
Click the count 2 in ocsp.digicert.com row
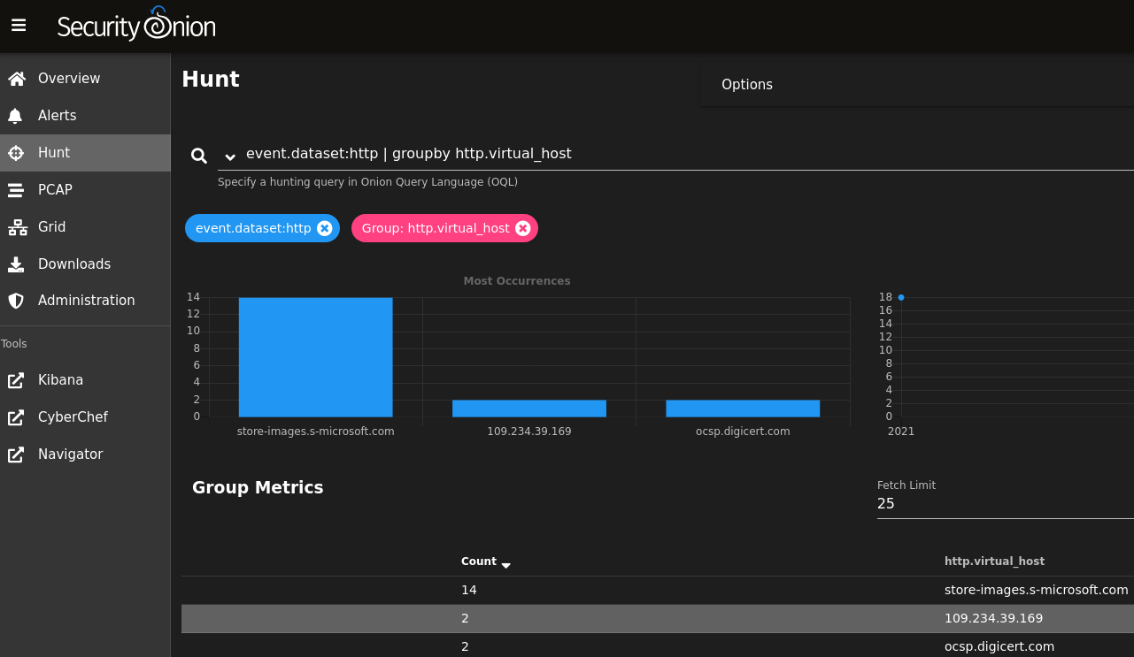click(465, 646)
